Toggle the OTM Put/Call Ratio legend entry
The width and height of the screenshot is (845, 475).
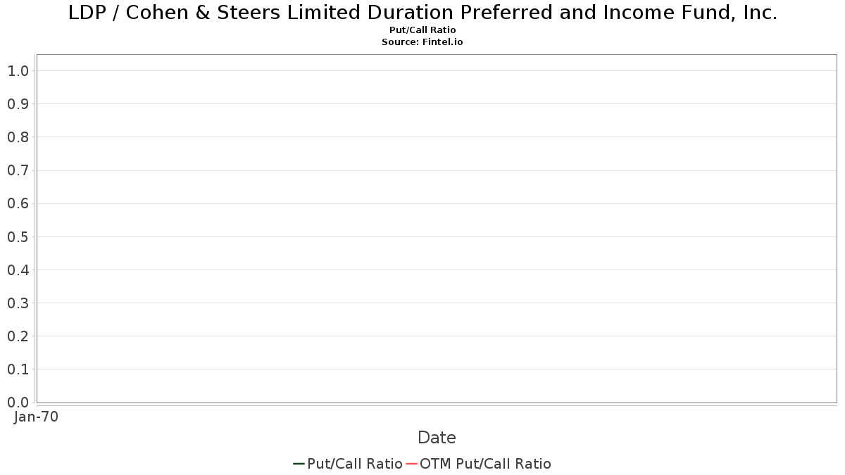479,464
